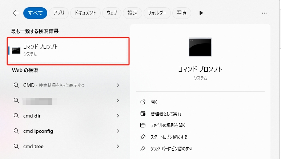This screenshot has height=159, width=281.
Task: Click 開く to launch Command Prompt
Action: click(x=154, y=102)
